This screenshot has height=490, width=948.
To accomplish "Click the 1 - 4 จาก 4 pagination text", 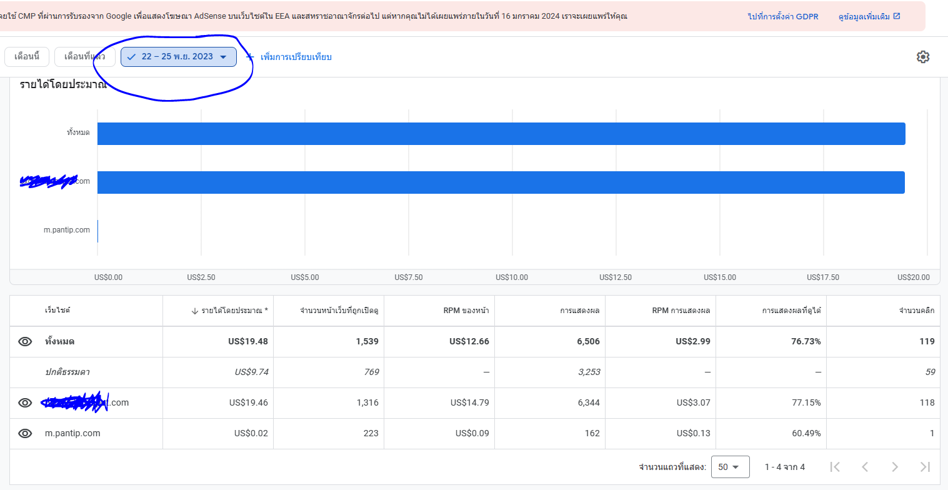I will 785,467.
